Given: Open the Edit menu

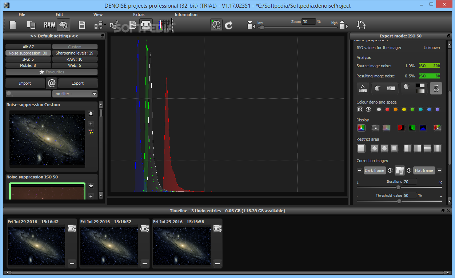Looking at the screenshot, I should pos(59,15).
